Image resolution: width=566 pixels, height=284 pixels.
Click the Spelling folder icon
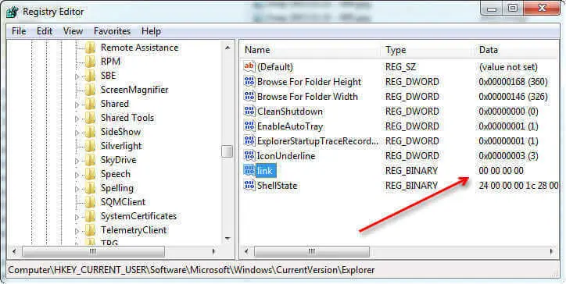tap(90, 188)
